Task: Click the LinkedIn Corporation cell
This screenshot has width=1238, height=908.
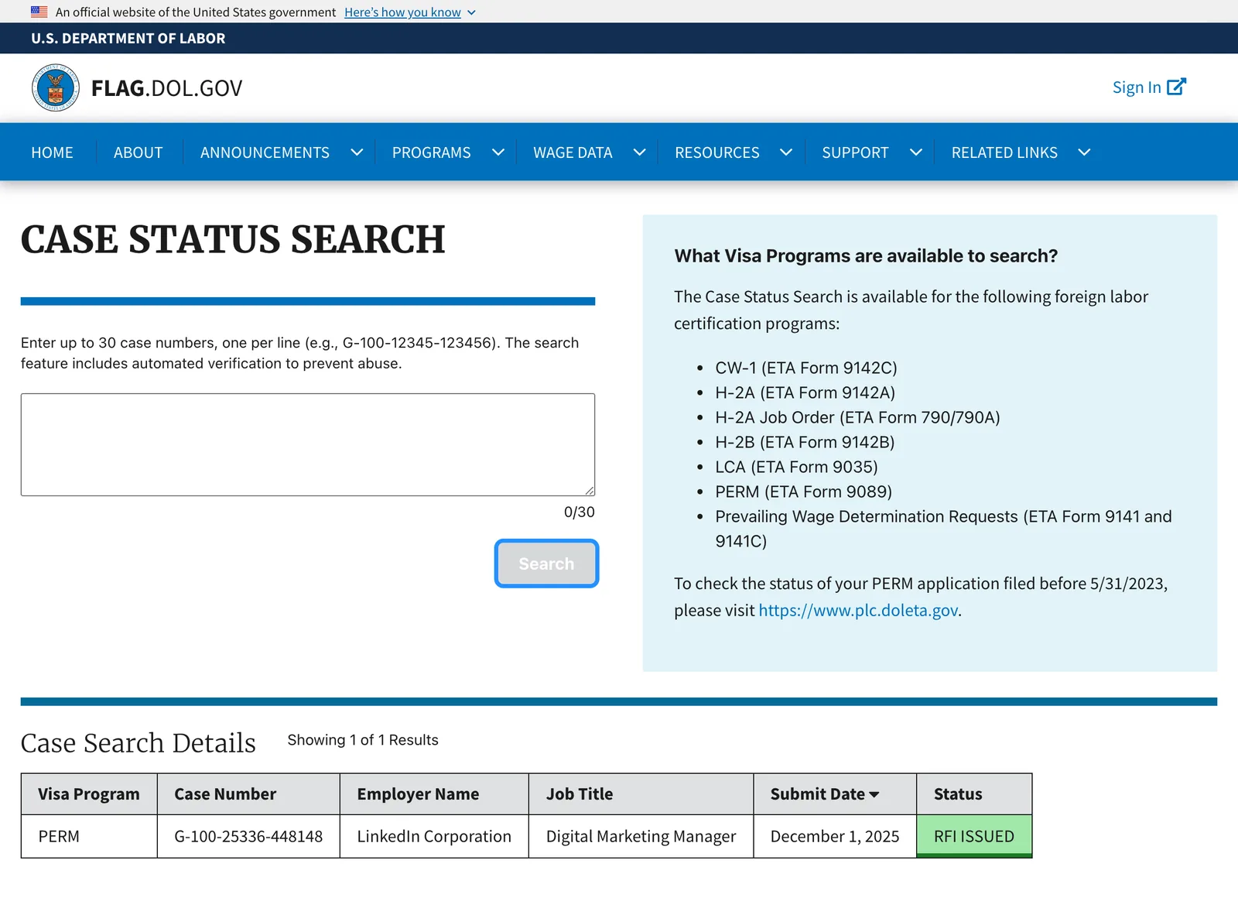Action: [x=434, y=837]
